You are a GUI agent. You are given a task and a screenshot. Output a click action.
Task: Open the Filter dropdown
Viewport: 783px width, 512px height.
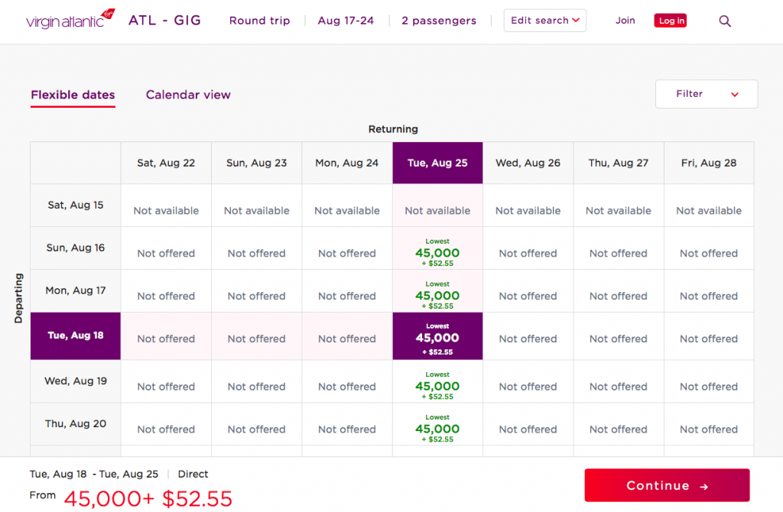click(706, 94)
